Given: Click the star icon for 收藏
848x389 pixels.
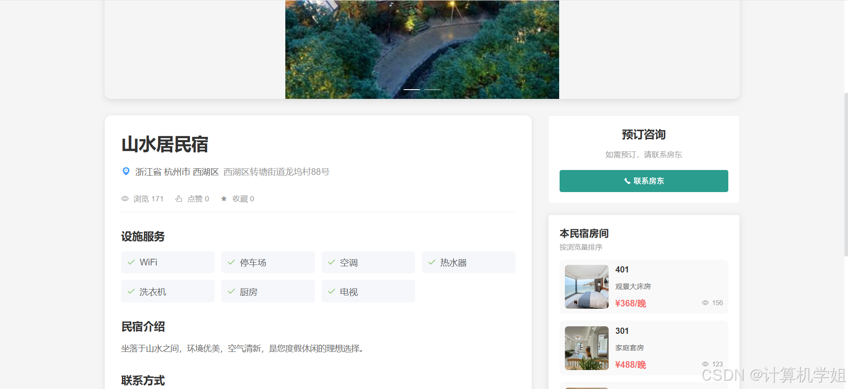Looking at the screenshot, I should (224, 199).
